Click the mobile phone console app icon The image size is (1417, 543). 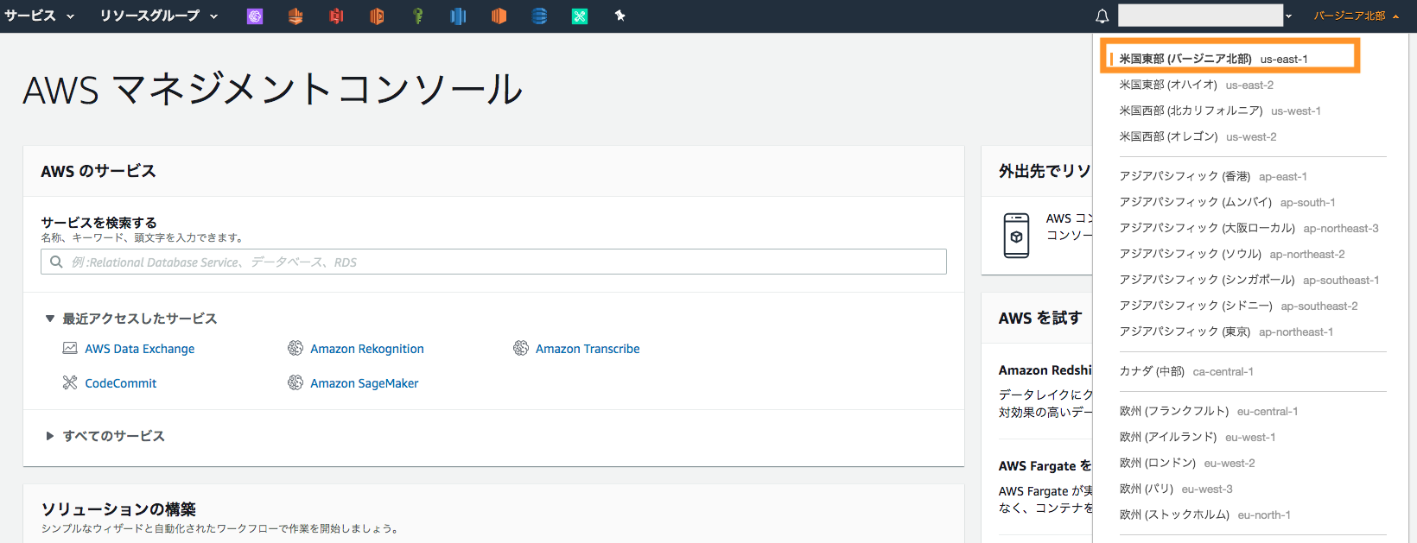click(x=1016, y=235)
